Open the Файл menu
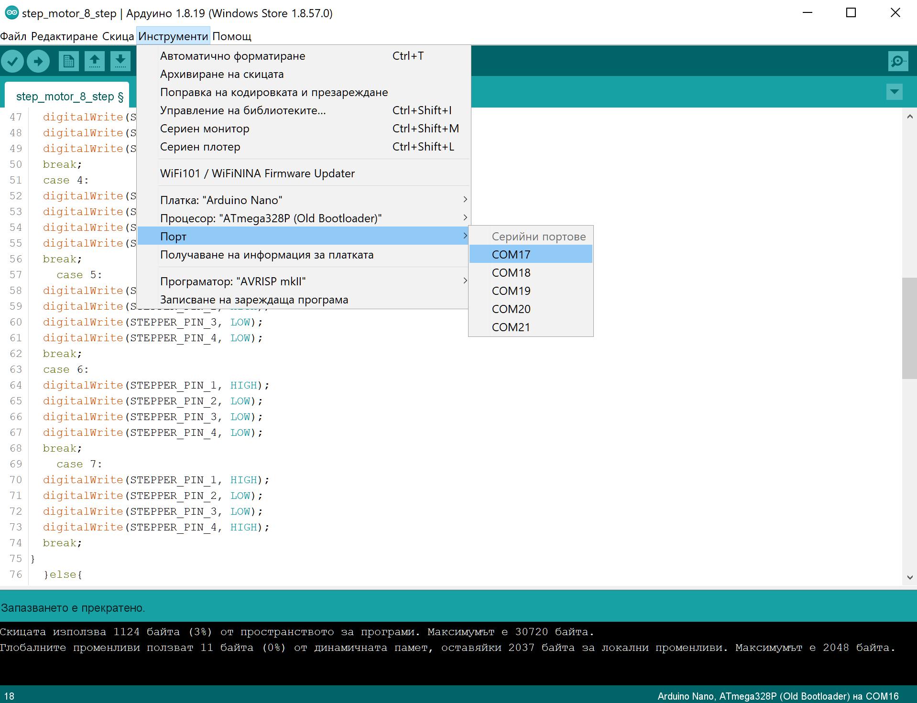The image size is (917, 703). point(13,36)
